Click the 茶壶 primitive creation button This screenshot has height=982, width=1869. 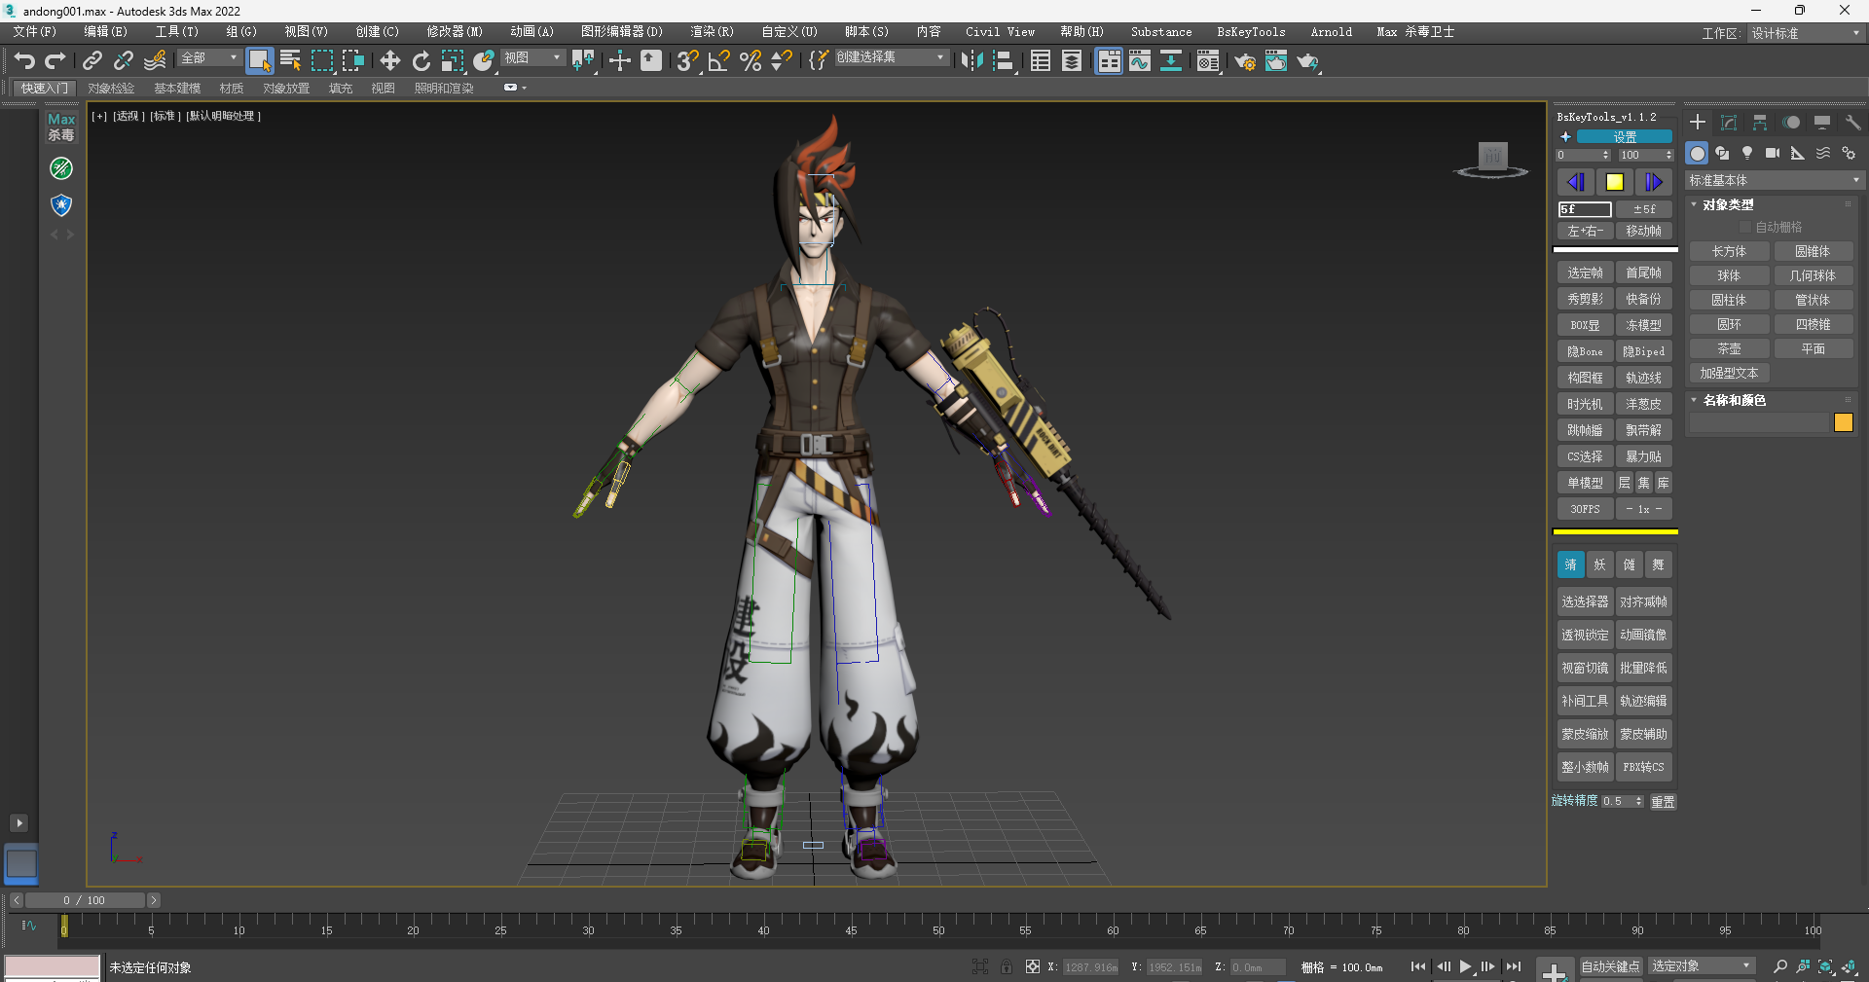coord(1729,347)
